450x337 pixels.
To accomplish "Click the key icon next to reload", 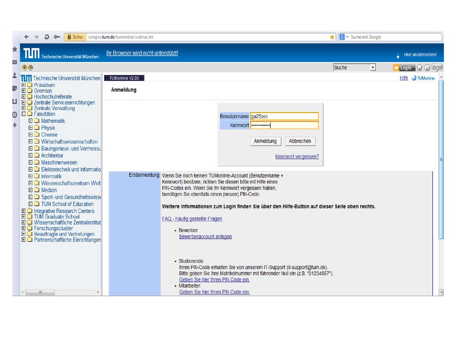I will click(x=57, y=37).
